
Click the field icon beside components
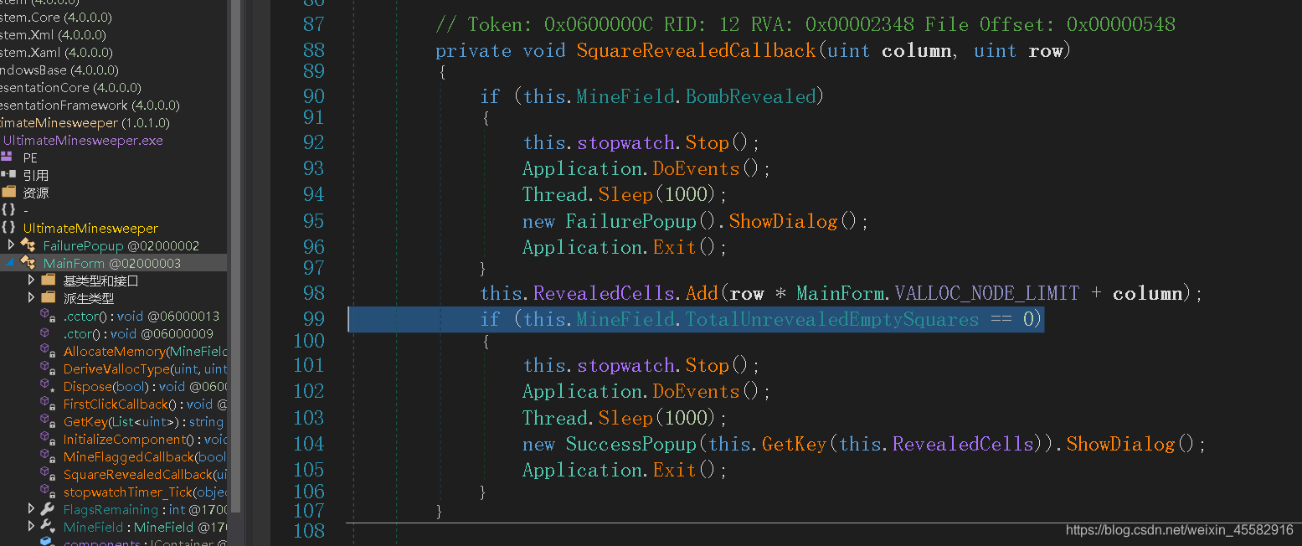pos(49,542)
